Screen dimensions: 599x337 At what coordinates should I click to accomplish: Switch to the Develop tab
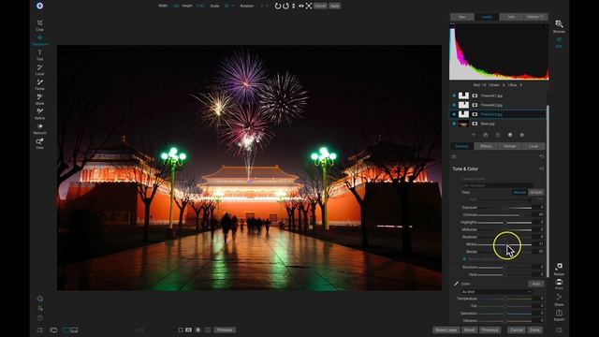pyautogui.click(x=461, y=146)
